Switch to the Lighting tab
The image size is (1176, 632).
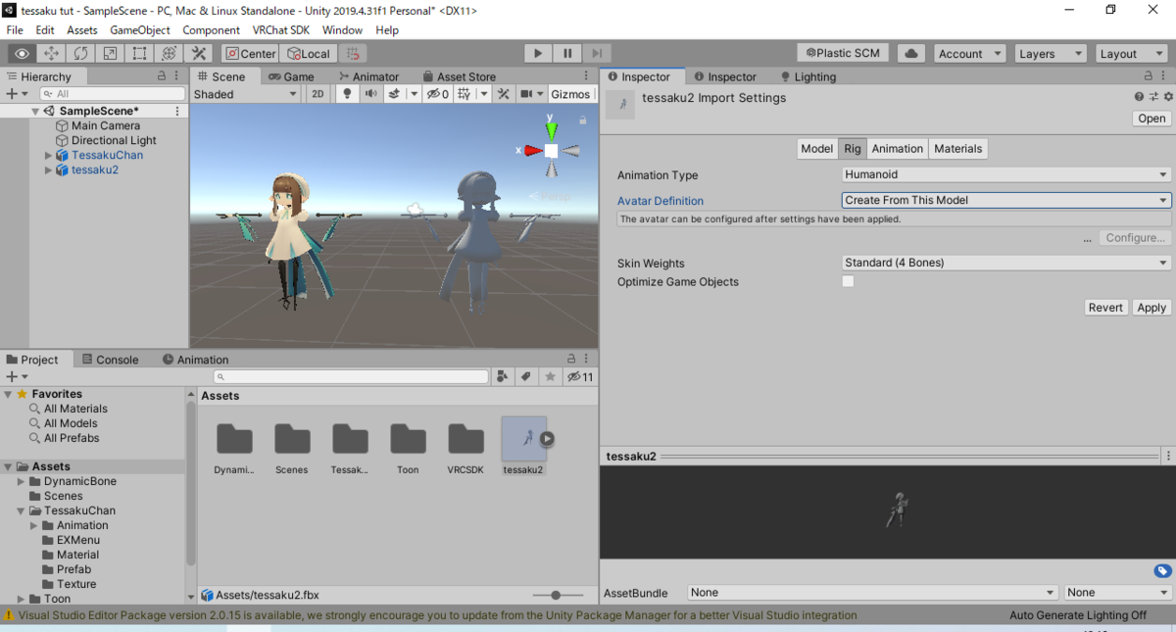[808, 76]
